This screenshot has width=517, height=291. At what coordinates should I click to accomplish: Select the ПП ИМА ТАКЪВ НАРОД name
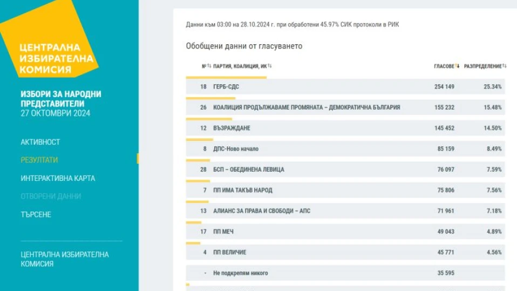coord(243,191)
